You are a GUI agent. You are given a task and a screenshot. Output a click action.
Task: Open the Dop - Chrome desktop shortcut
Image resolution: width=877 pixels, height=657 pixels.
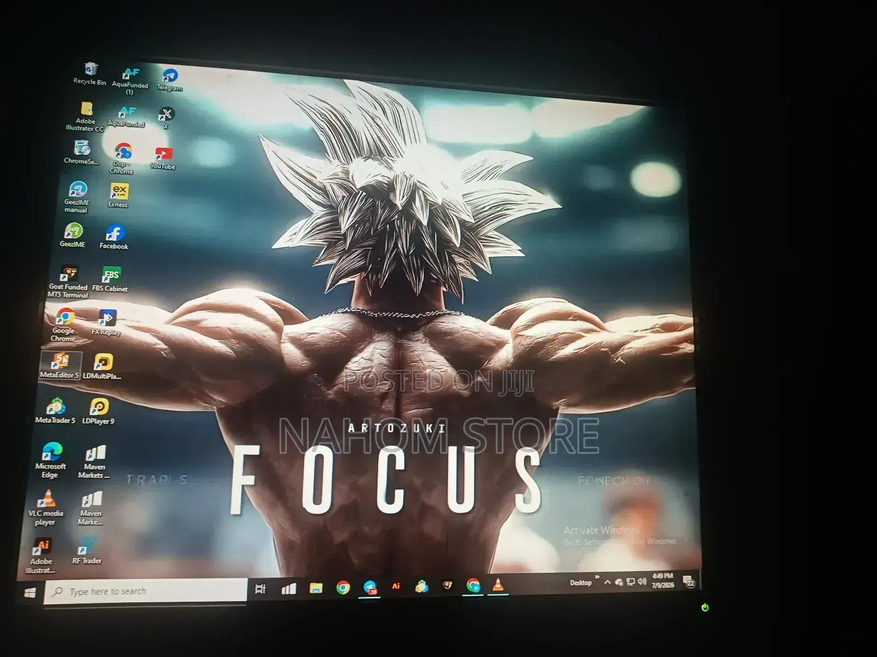[122, 159]
